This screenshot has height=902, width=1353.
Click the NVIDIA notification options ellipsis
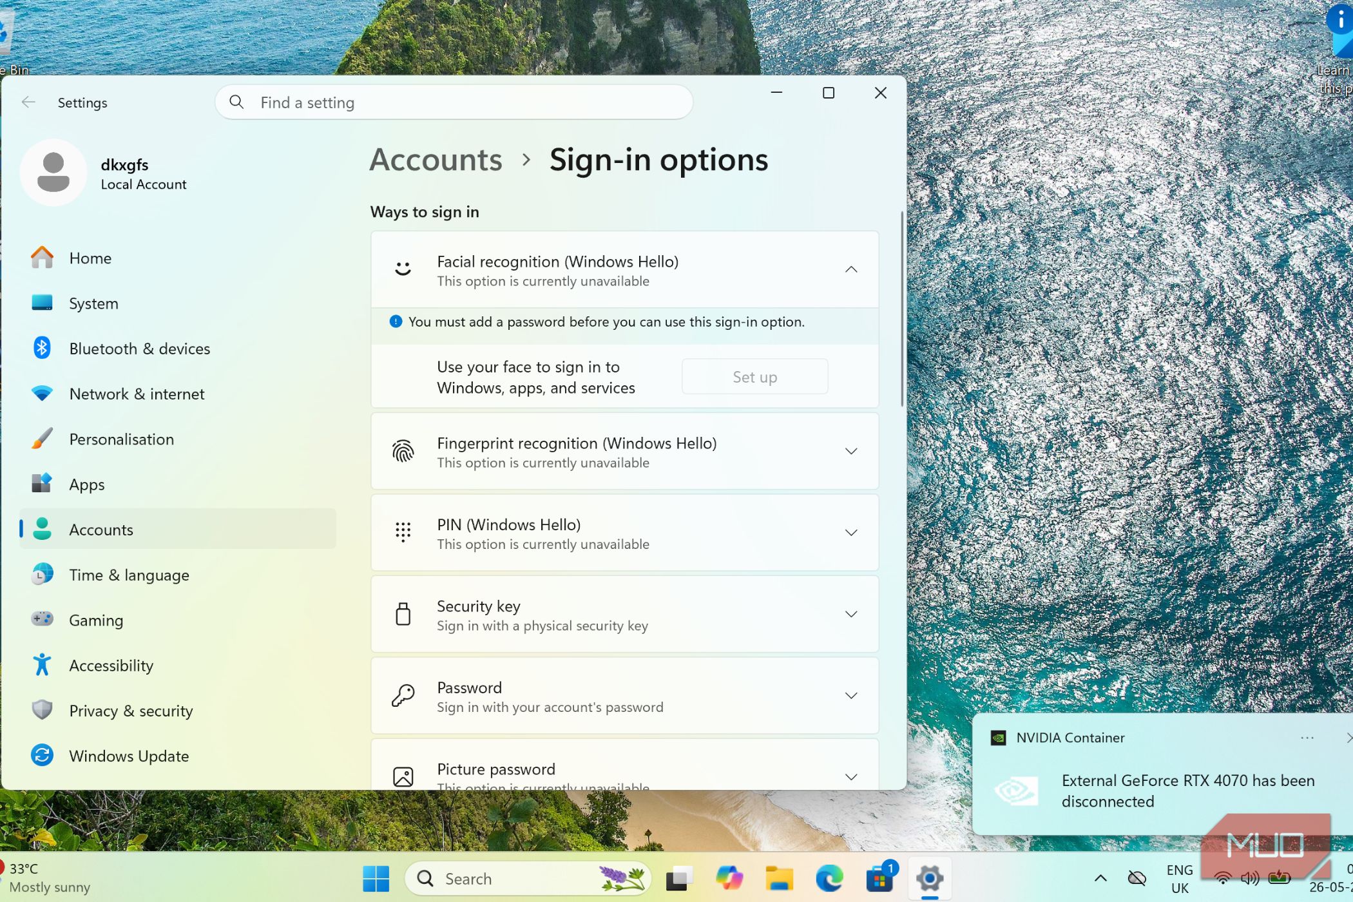(1307, 738)
